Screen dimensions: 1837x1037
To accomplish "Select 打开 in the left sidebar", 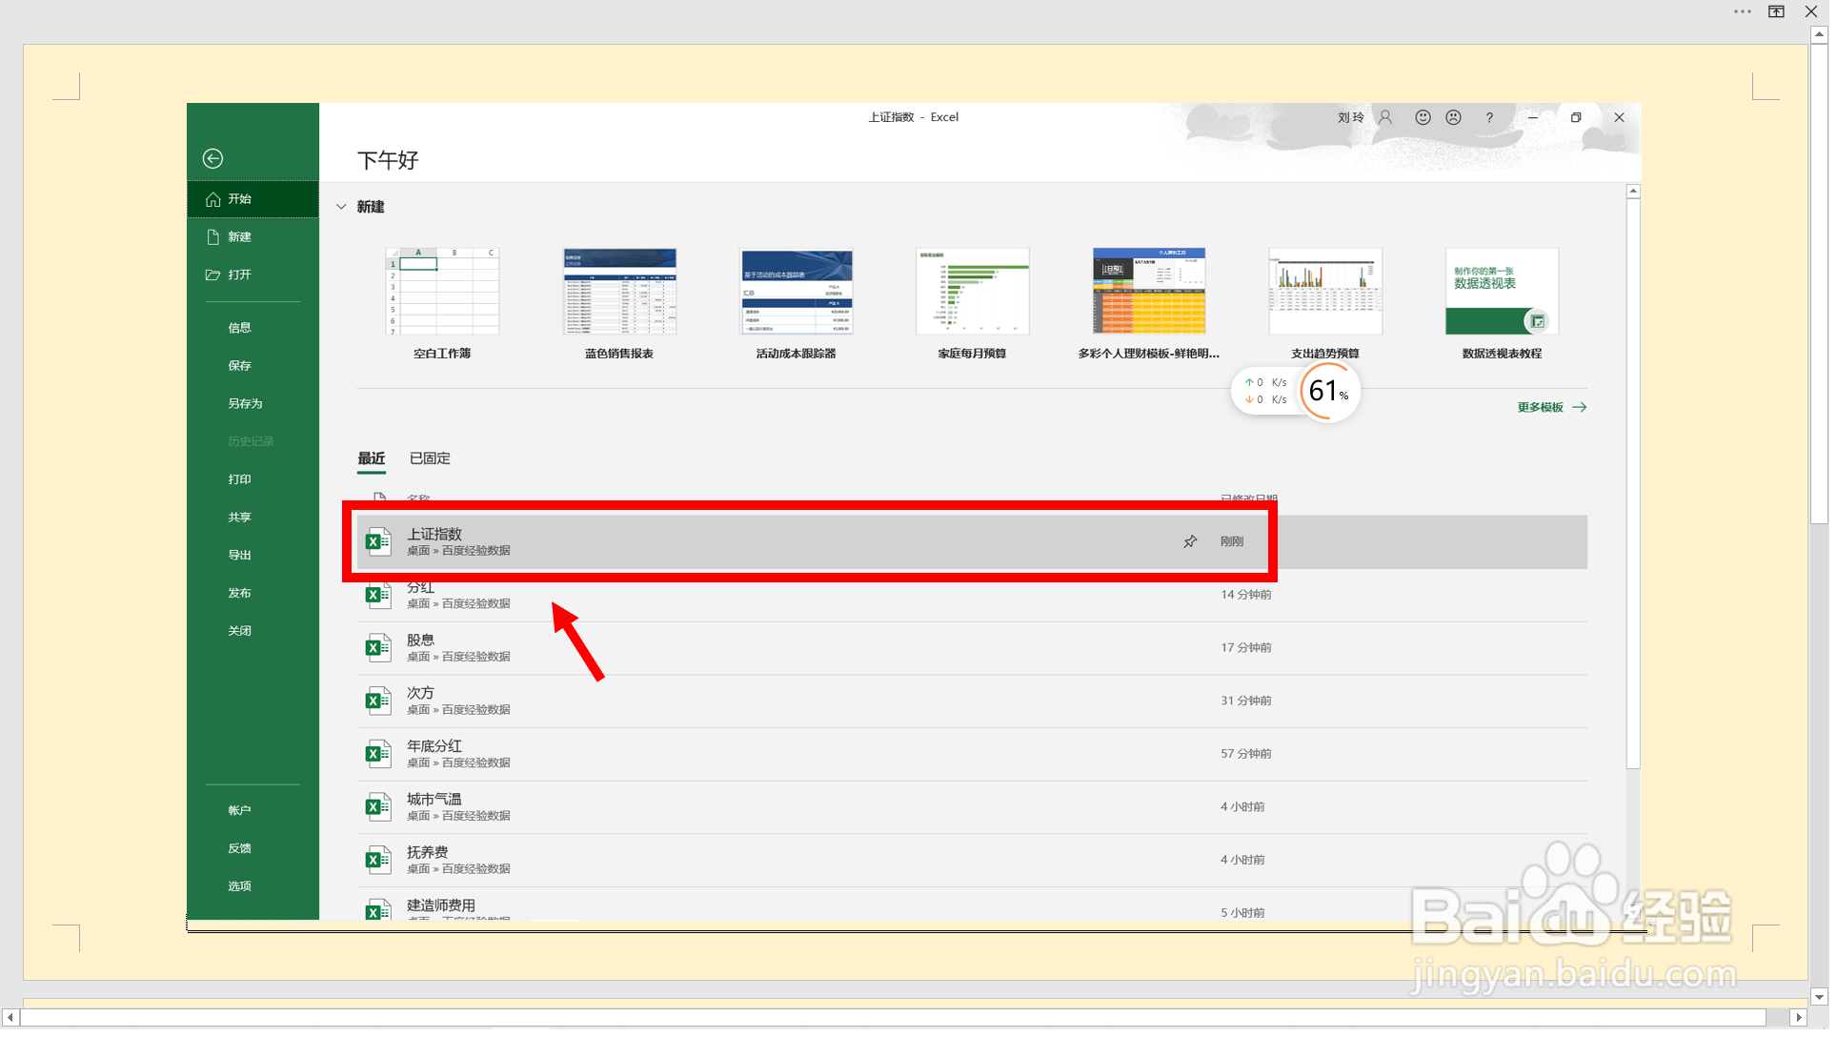I will click(253, 275).
